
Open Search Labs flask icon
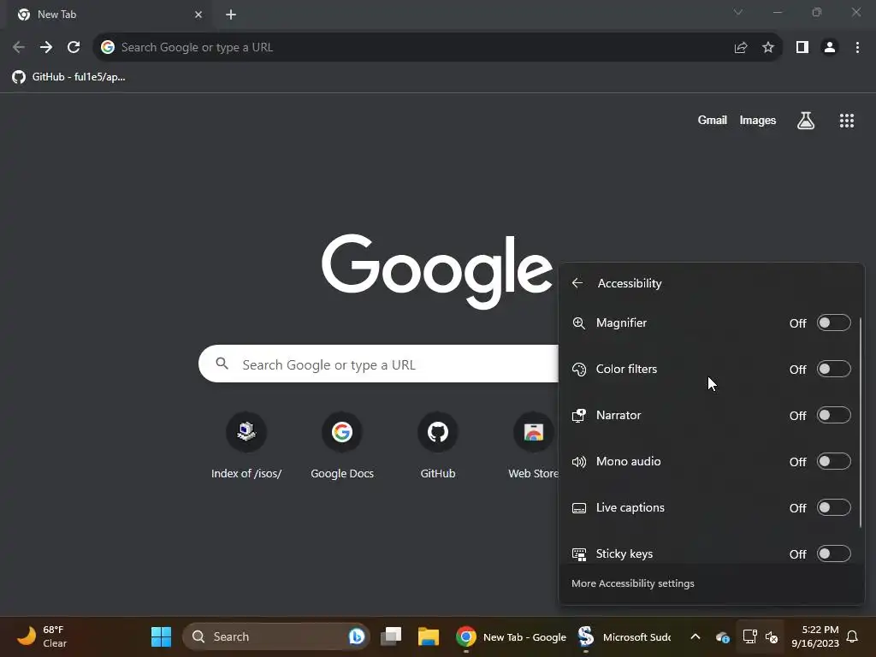pos(806,120)
